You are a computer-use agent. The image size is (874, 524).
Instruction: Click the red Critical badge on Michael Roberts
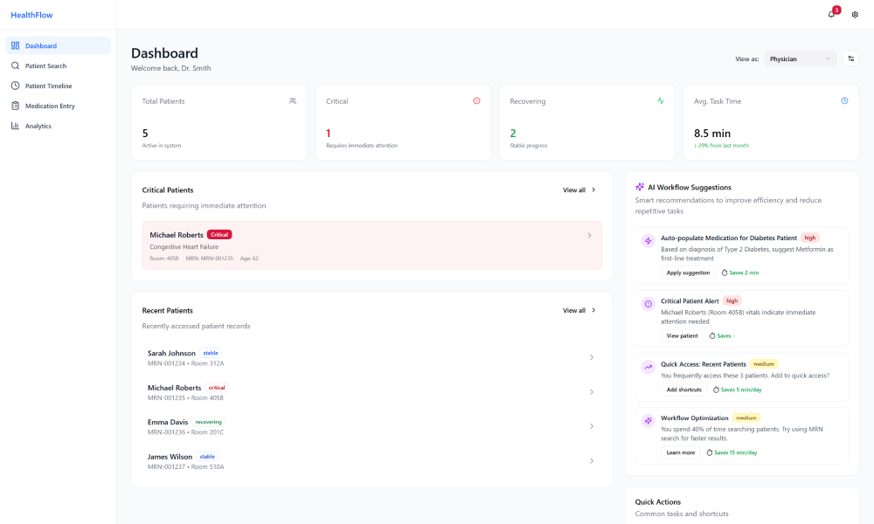219,234
